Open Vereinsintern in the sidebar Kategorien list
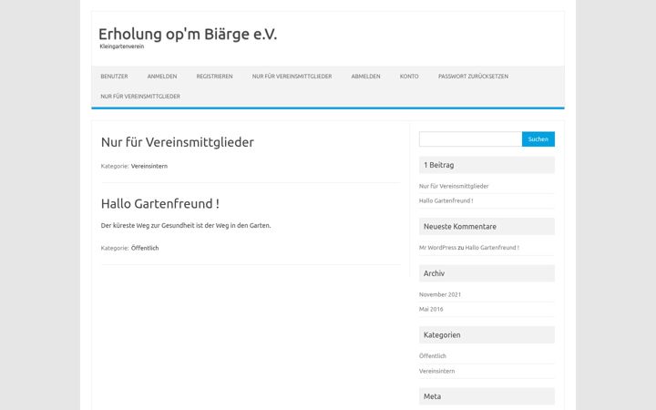Viewport: 656px width, 410px height. pyautogui.click(x=436, y=371)
